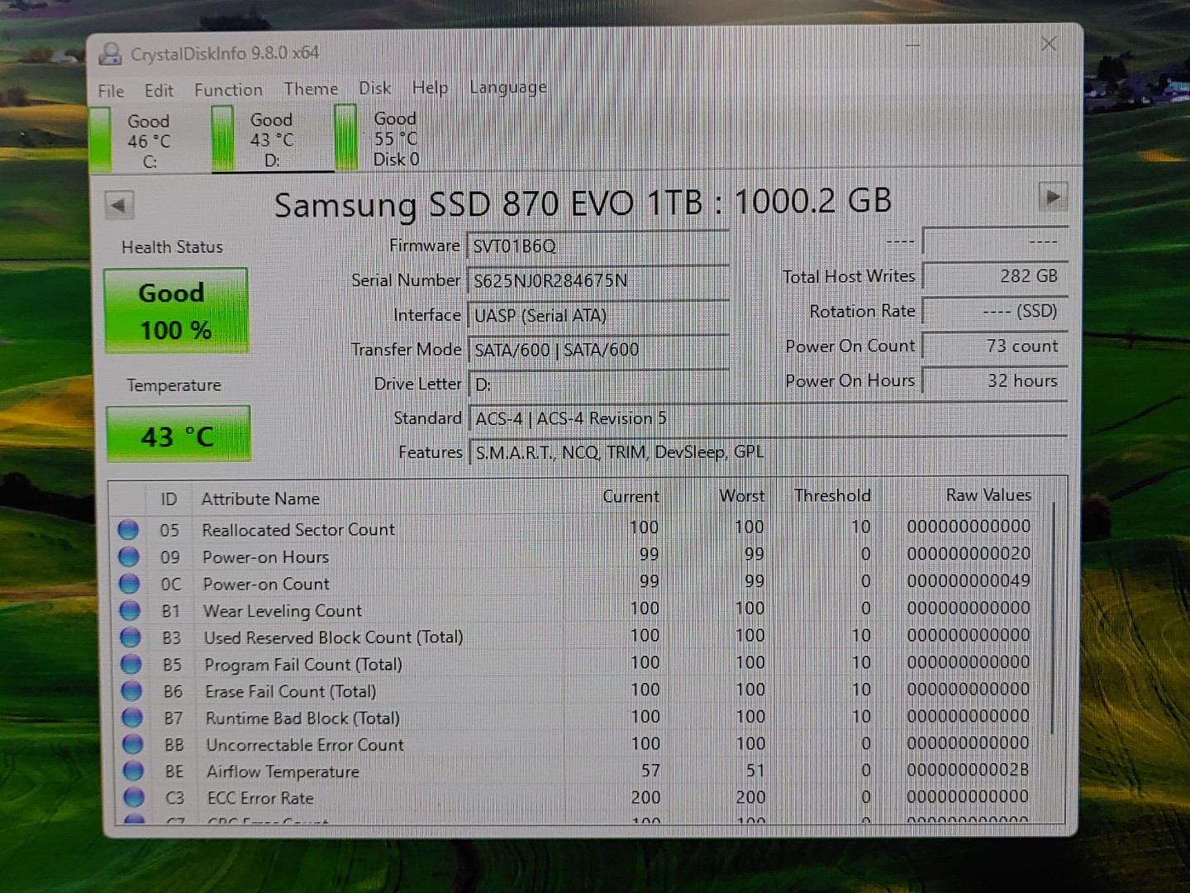Click the Serial Number field S625NJ0R284675N
Viewport: 1190px width, 893px height.
(597, 281)
